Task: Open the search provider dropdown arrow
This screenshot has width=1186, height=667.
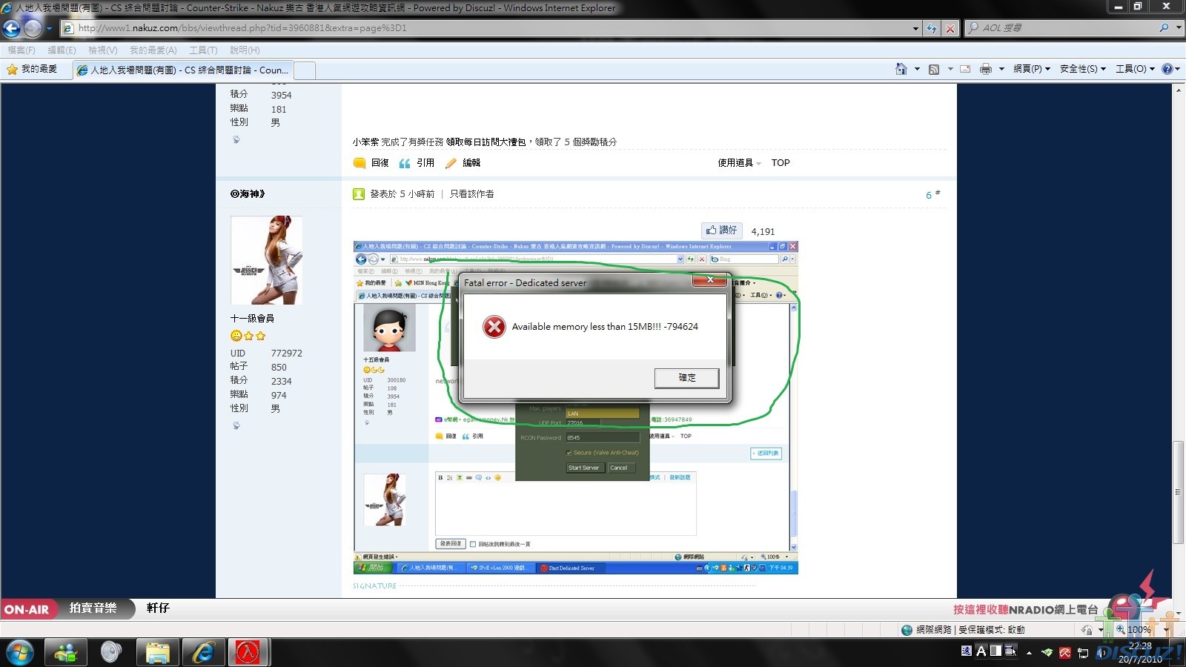Action: pos(1179,27)
